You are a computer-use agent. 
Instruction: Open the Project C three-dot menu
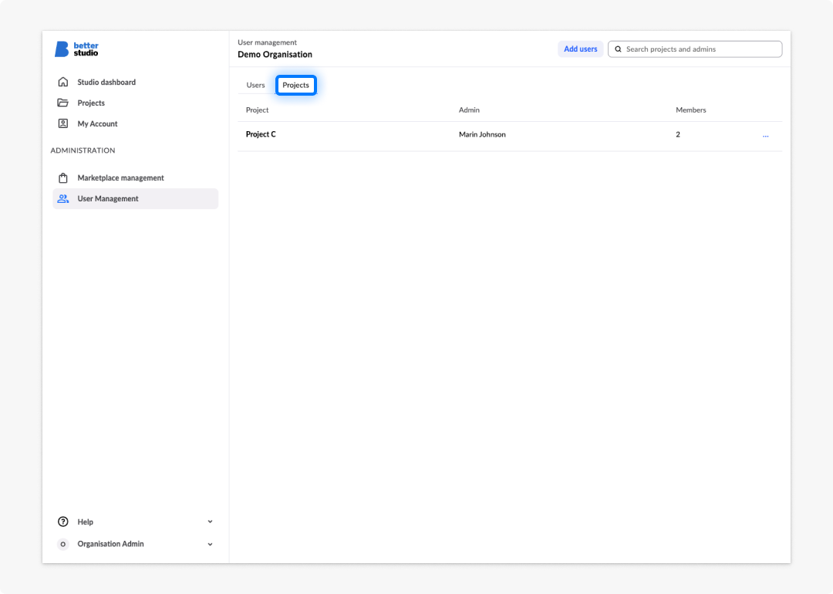tap(766, 136)
